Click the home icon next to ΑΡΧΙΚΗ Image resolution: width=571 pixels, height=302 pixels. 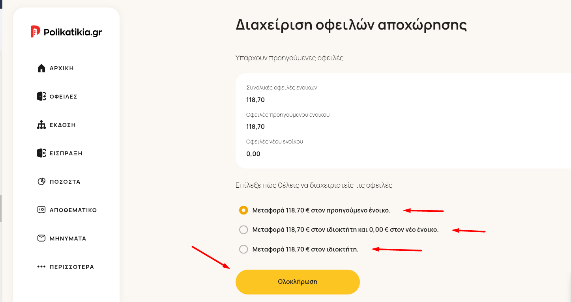(41, 68)
